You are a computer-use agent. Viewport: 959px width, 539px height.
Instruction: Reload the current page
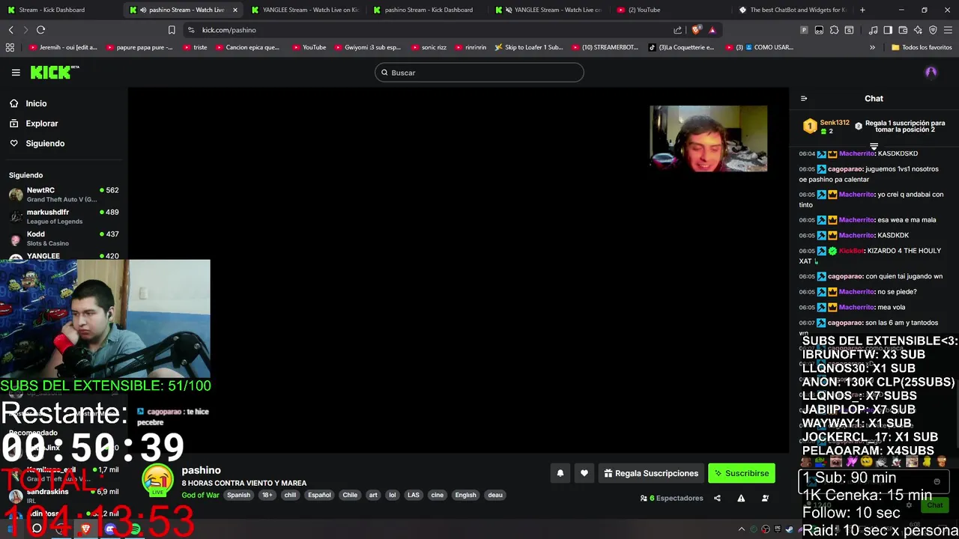[x=40, y=30]
